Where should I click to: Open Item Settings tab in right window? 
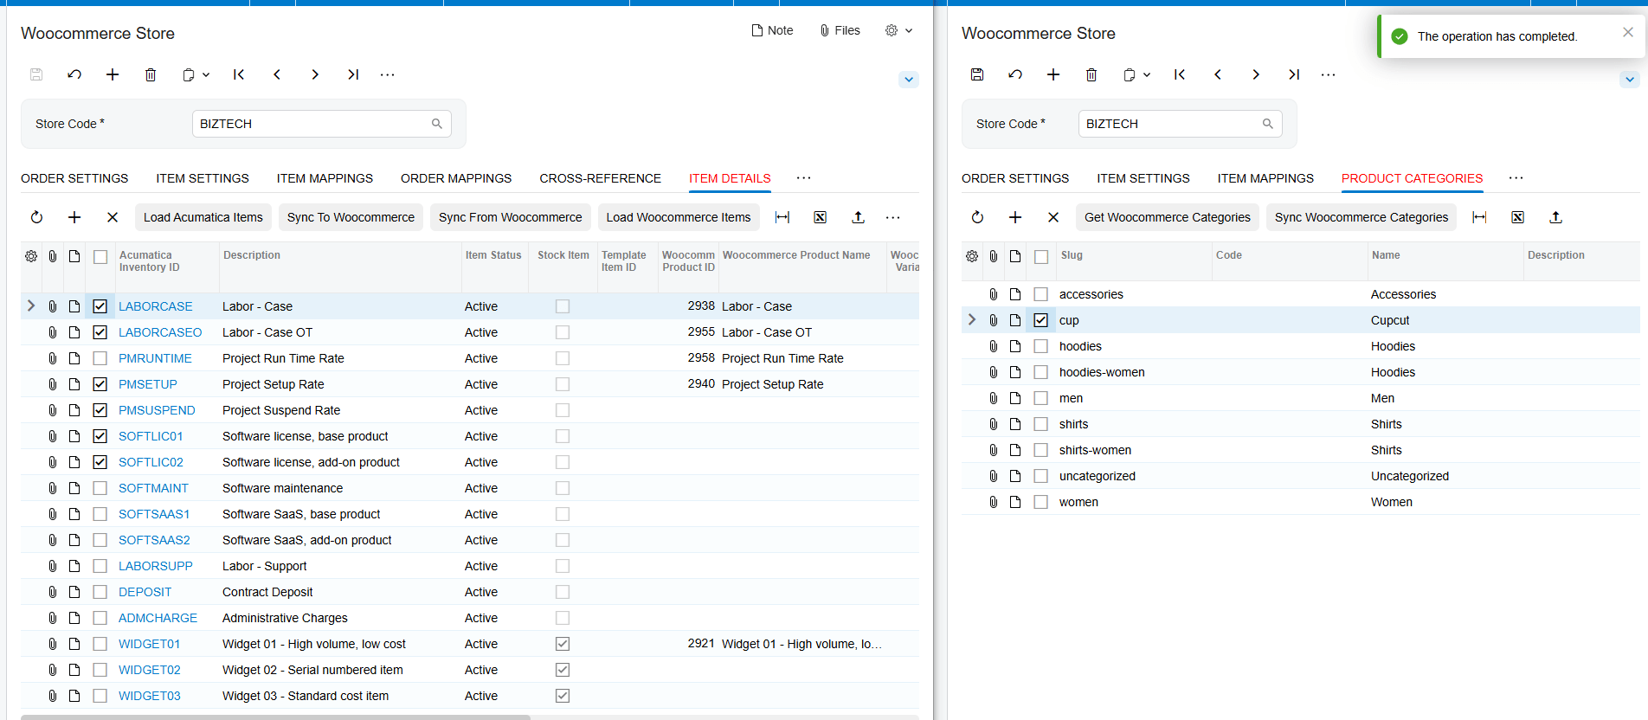point(1143,178)
